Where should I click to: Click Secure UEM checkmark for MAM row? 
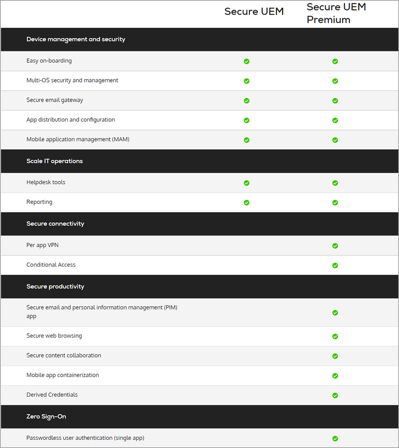point(246,140)
